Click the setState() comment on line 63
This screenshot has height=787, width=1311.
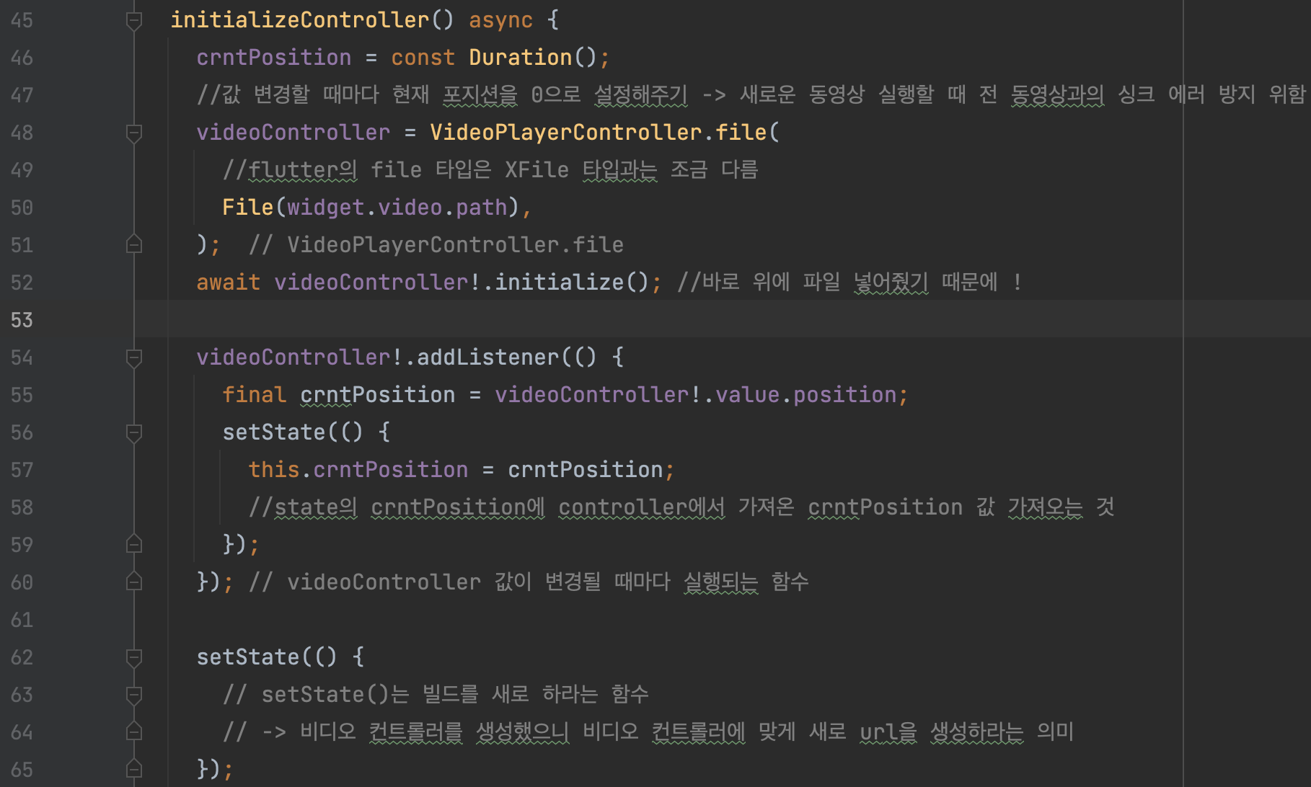click(436, 695)
